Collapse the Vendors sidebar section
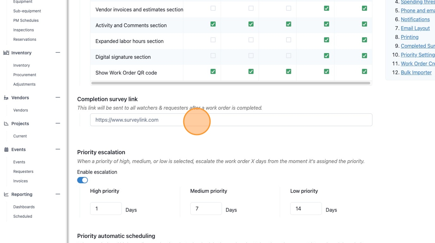435x243 pixels. point(58,97)
